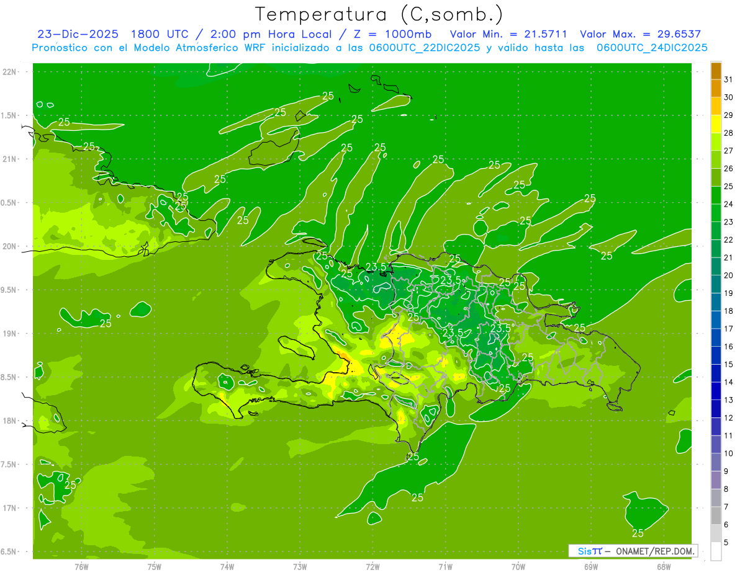The image size is (745, 575).
Task: Click the legend value '15'
Action: coord(729,364)
